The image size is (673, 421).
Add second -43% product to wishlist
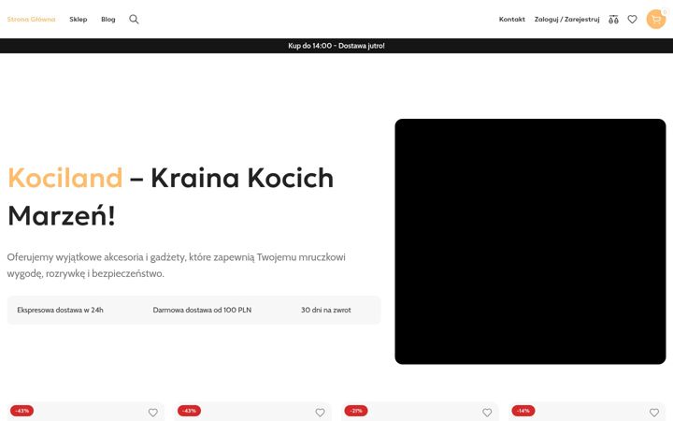321,413
